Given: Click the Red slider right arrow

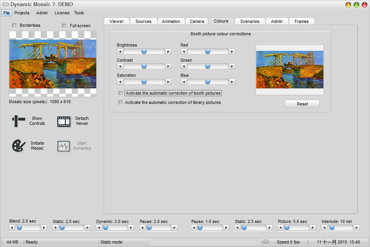Looking at the screenshot, I should click(x=232, y=51).
